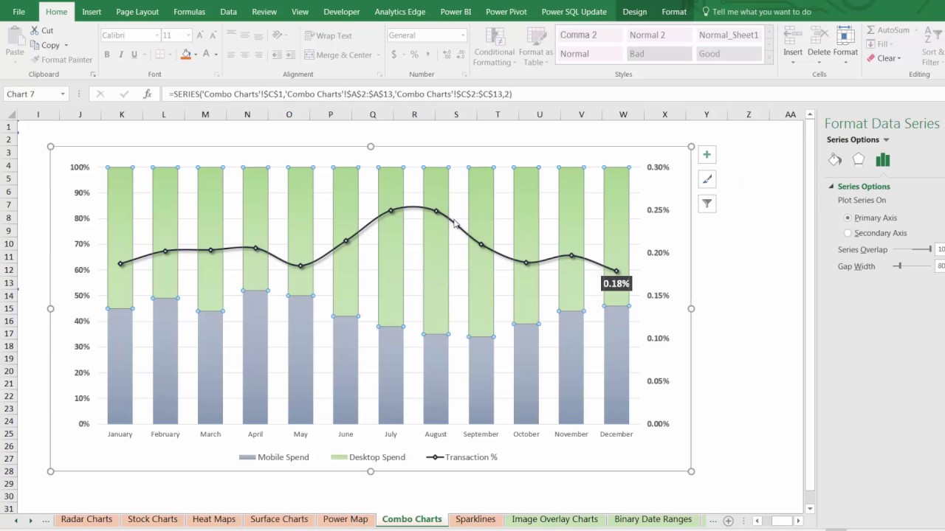Add a new sheet with plus button
The height and width of the screenshot is (531, 945).
coord(728,521)
